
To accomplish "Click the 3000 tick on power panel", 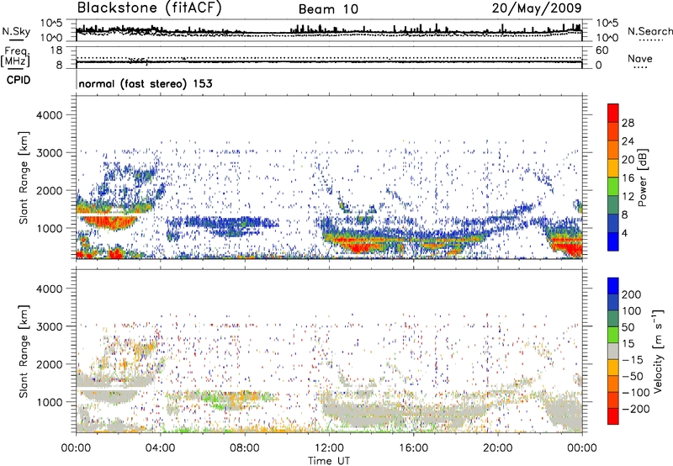I will (50, 153).
